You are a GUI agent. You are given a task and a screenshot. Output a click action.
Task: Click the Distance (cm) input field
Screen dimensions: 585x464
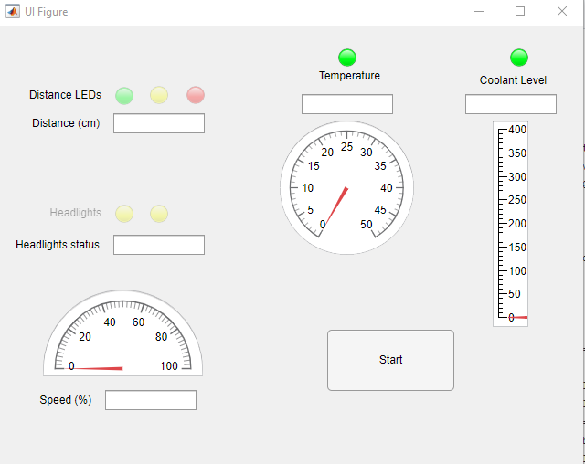coord(159,123)
